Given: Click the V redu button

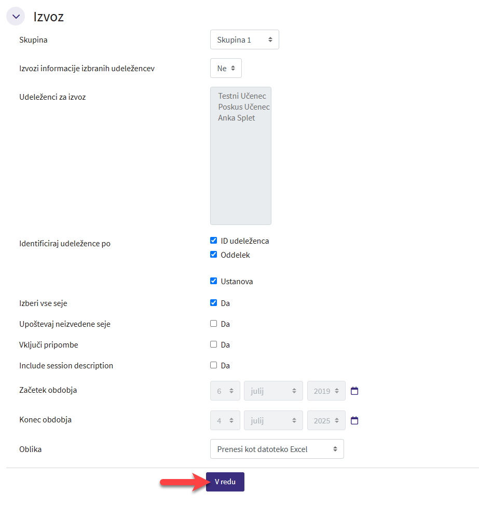Looking at the screenshot, I should pos(225,482).
